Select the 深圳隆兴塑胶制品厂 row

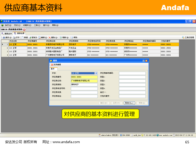(57, 52)
